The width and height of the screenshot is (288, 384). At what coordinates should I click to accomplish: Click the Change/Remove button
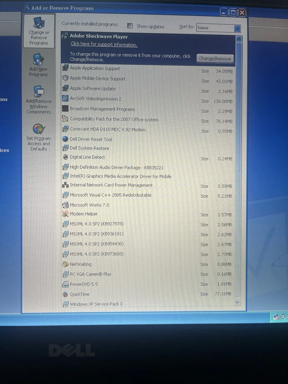click(215, 58)
